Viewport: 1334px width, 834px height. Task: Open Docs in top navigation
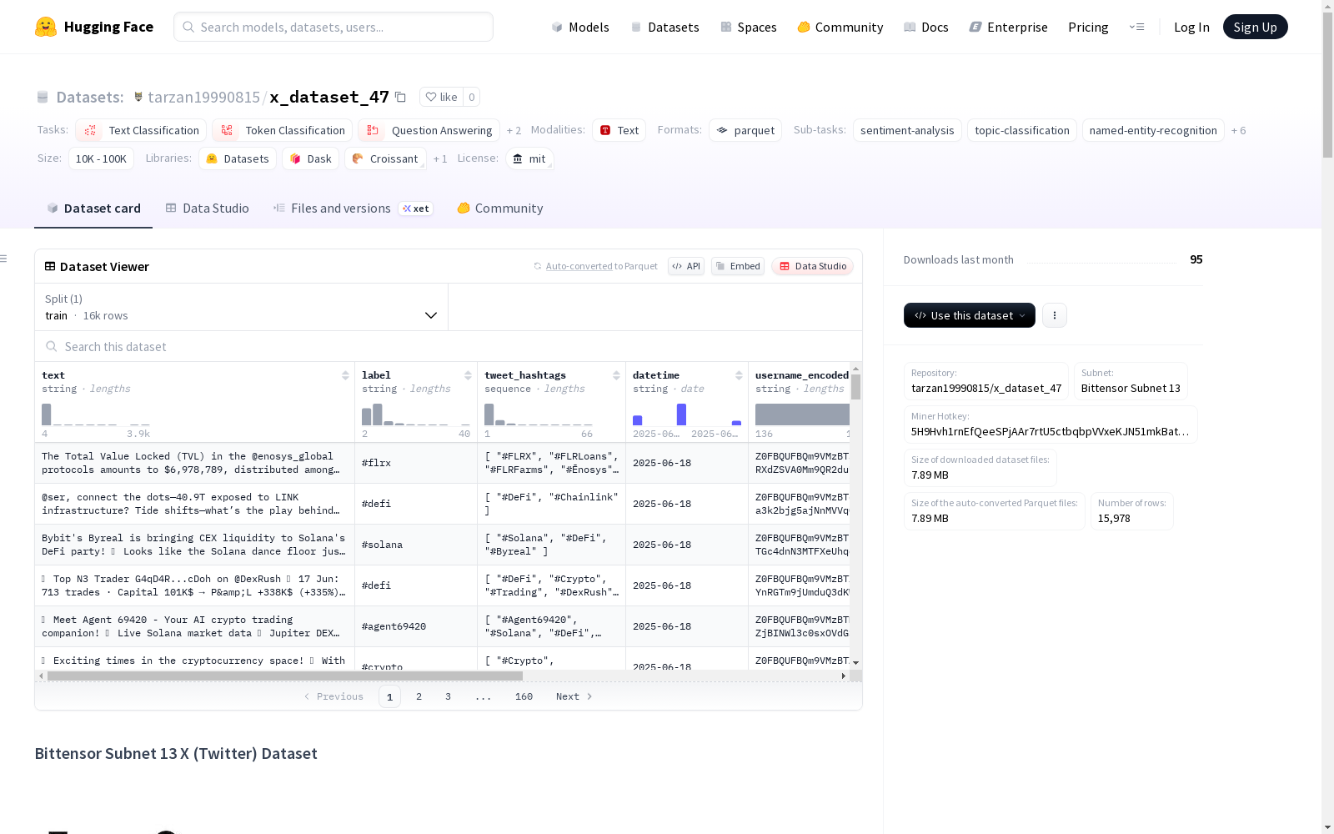coord(925,27)
